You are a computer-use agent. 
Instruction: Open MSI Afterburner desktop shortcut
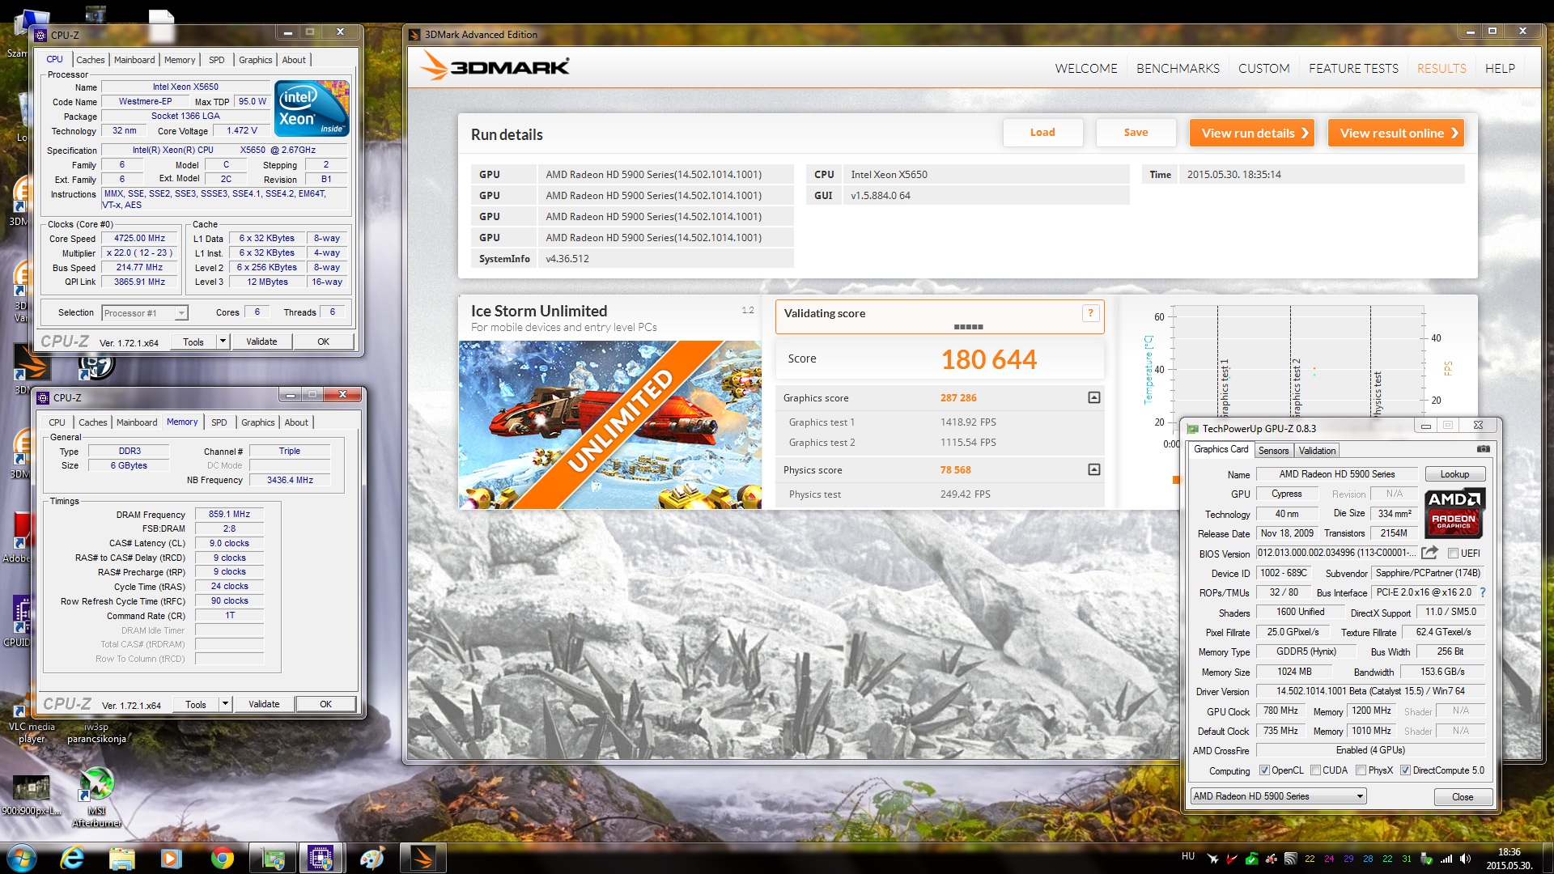coord(96,797)
